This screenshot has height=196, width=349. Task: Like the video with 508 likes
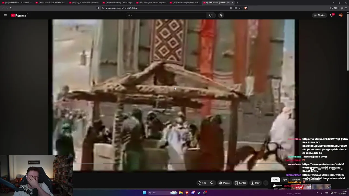pos(202,183)
